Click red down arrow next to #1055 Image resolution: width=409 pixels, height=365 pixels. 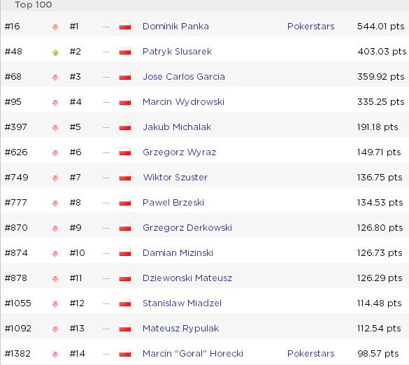(x=55, y=304)
